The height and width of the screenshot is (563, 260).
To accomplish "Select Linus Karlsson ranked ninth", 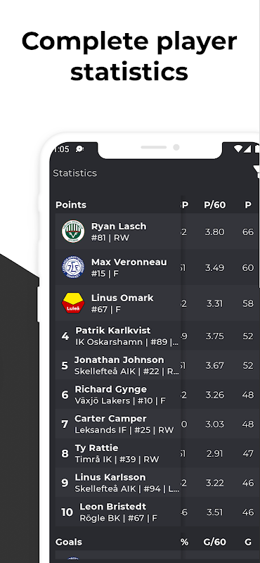I will [157, 483].
